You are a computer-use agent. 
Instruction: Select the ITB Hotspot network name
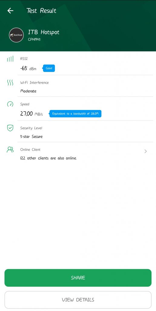pos(44,32)
